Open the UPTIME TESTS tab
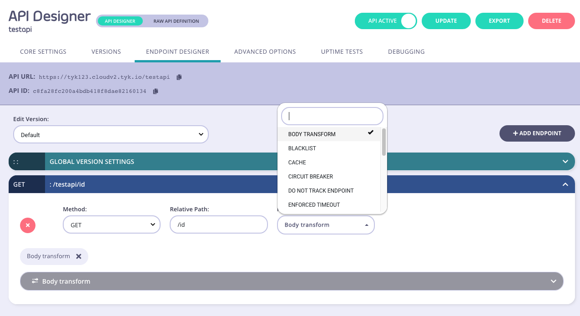Viewport: 580px width, 316px height. 342,51
